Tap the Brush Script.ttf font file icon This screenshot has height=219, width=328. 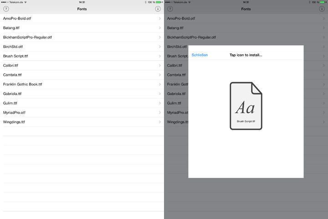tap(246, 106)
